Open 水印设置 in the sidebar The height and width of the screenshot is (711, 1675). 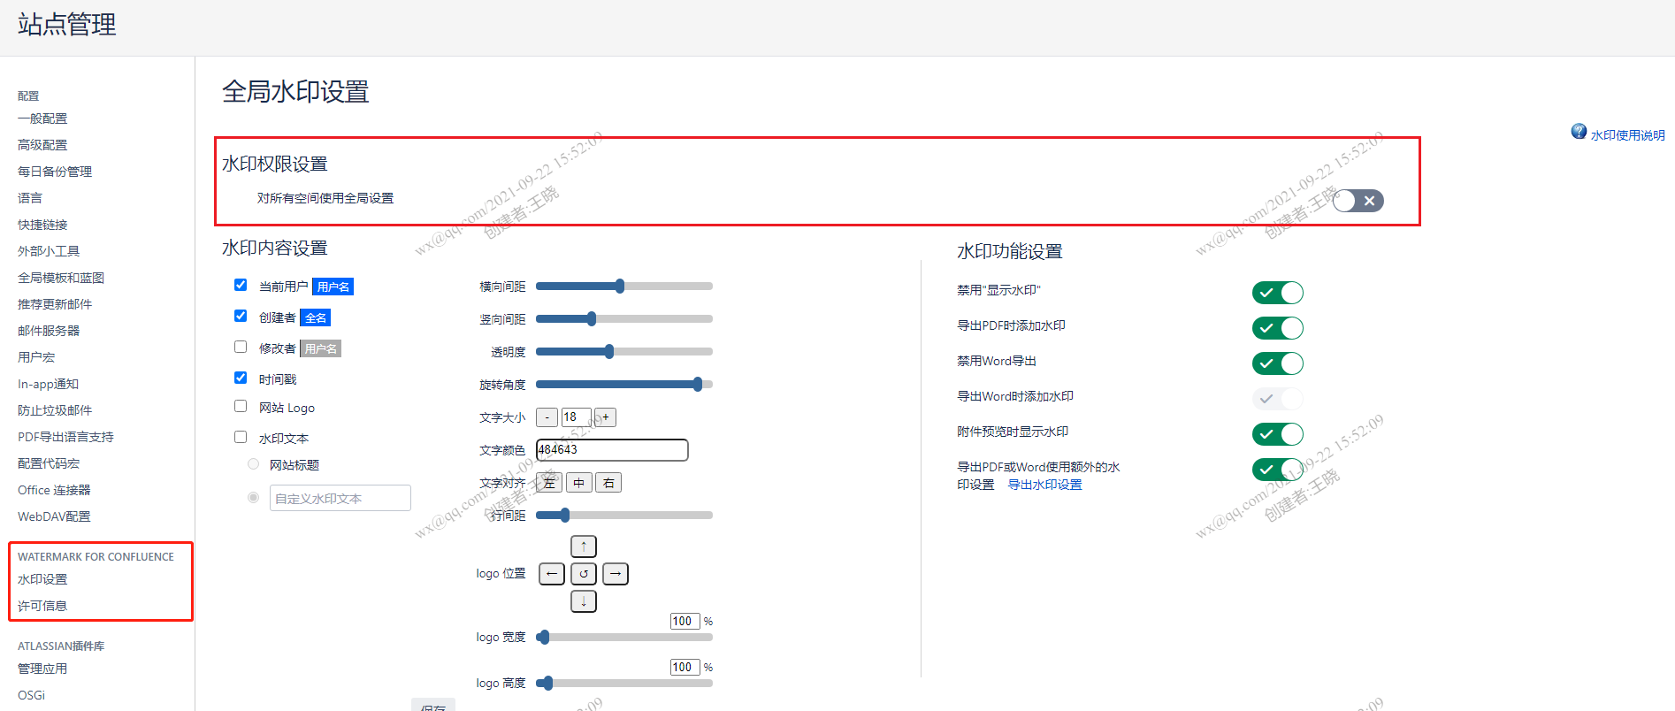click(x=42, y=579)
